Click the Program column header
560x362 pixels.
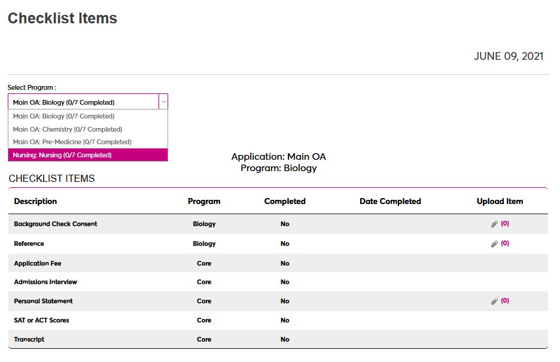click(204, 202)
